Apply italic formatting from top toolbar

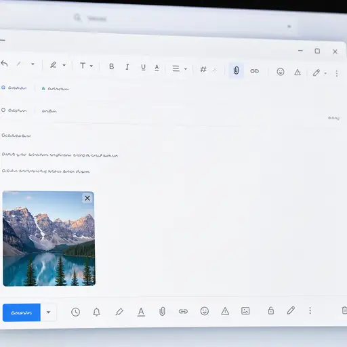[x=127, y=67]
